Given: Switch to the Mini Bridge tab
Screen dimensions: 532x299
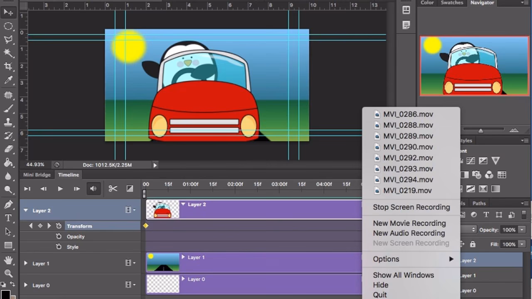Looking at the screenshot, I should (x=37, y=174).
